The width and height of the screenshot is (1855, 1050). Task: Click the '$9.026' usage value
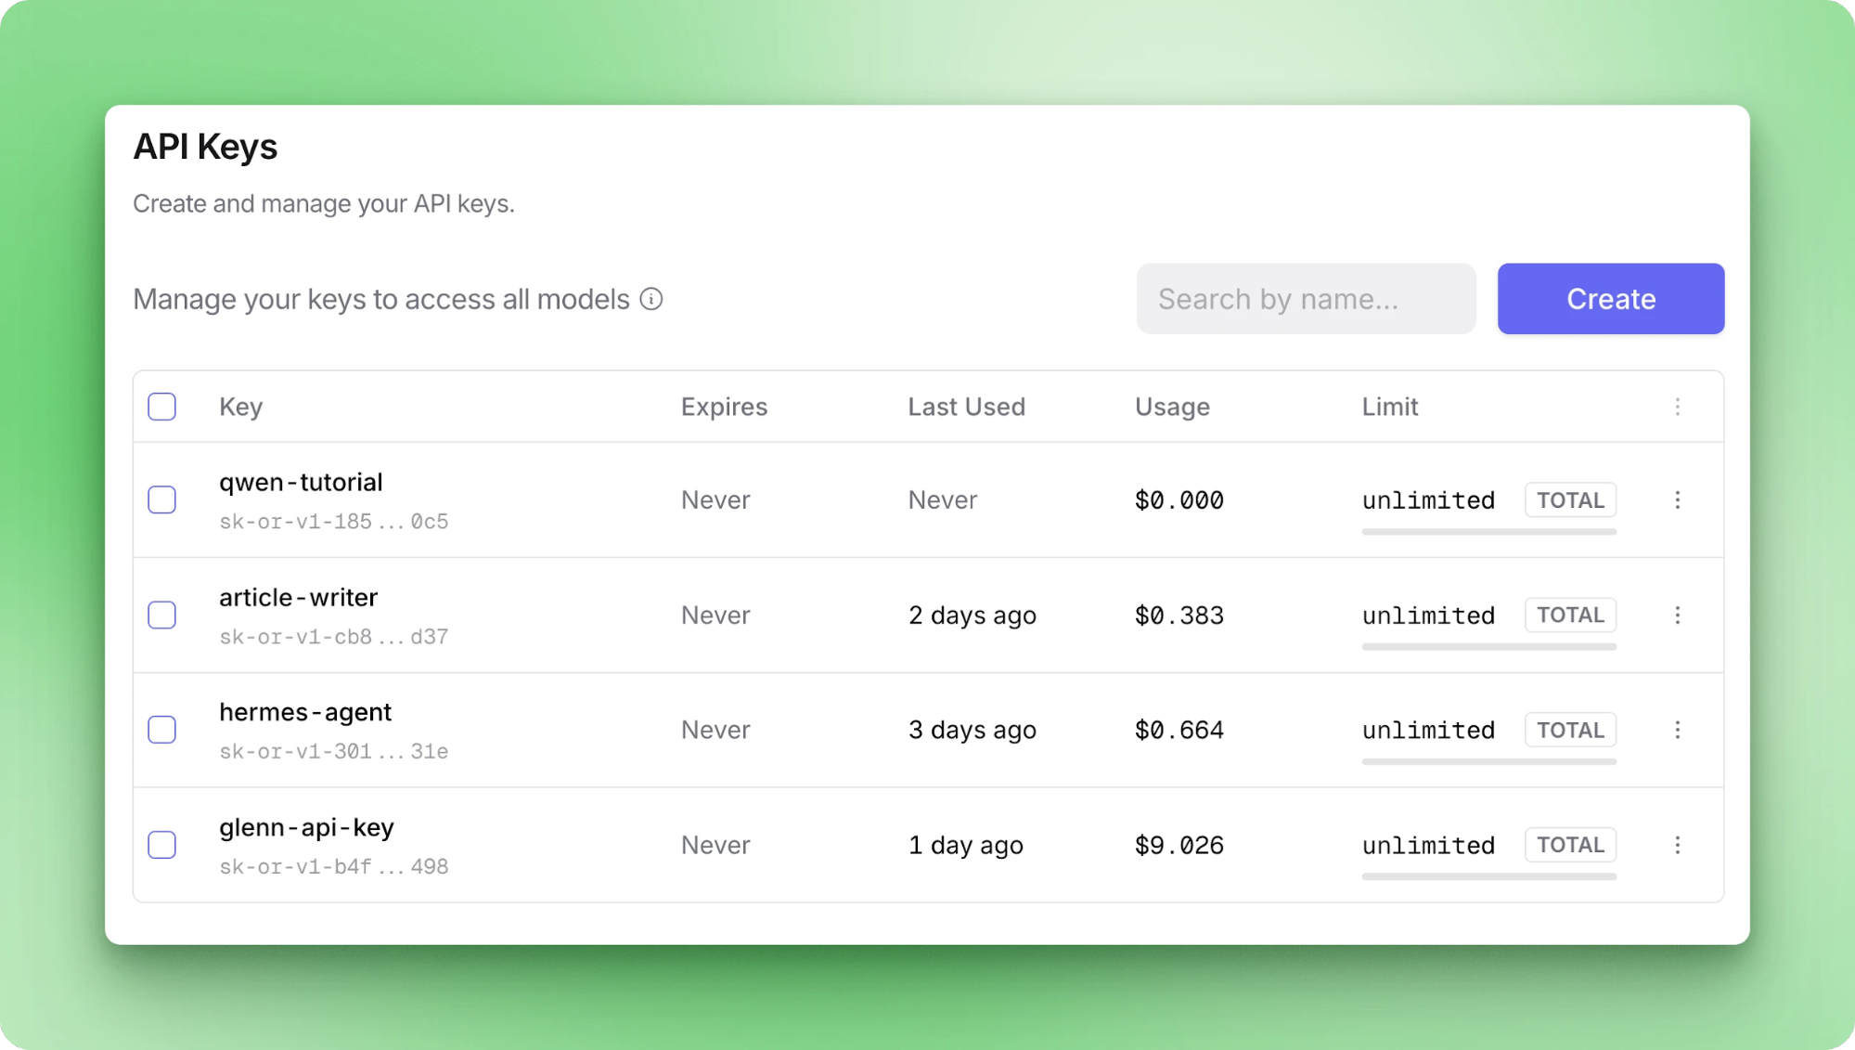click(1179, 846)
